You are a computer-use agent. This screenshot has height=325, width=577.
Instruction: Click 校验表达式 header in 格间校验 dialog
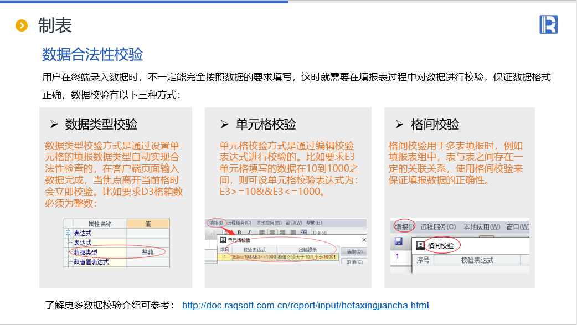477,260
